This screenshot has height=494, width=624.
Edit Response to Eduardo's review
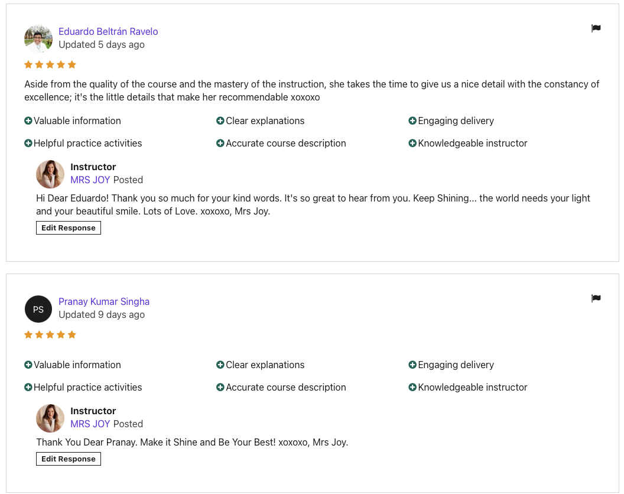click(x=69, y=228)
